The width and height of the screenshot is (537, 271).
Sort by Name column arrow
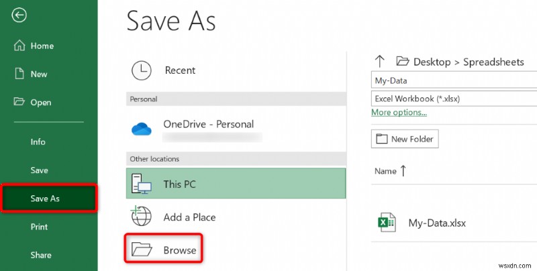[x=403, y=170]
